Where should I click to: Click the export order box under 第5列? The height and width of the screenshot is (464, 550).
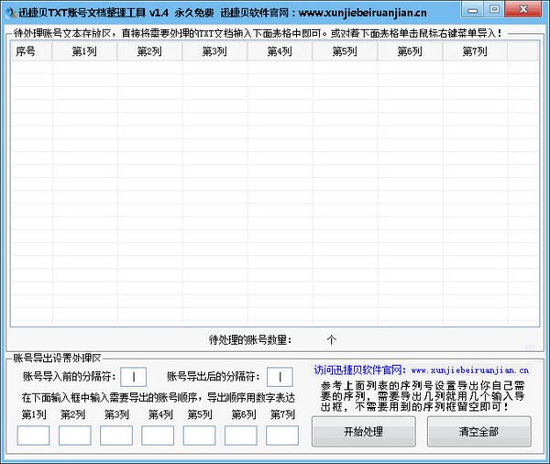(199, 436)
